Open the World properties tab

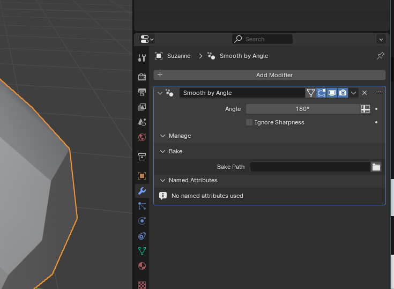pos(142,137)
